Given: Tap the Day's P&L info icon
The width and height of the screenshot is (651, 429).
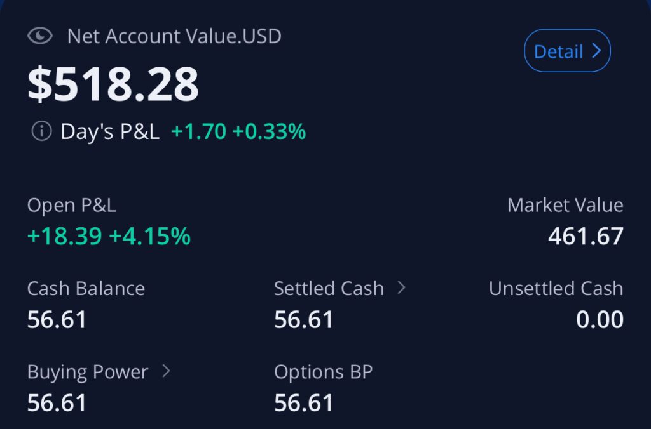Looking at the screenshot, I should coord(41,131).
